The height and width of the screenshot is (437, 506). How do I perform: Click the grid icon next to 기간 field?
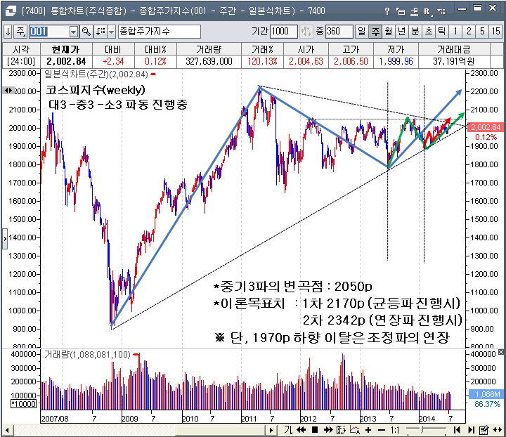306,32
